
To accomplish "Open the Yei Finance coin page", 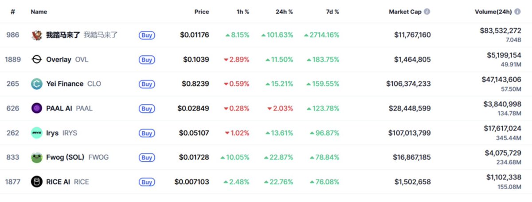I will pyautogui.click(x=65, y=84).
